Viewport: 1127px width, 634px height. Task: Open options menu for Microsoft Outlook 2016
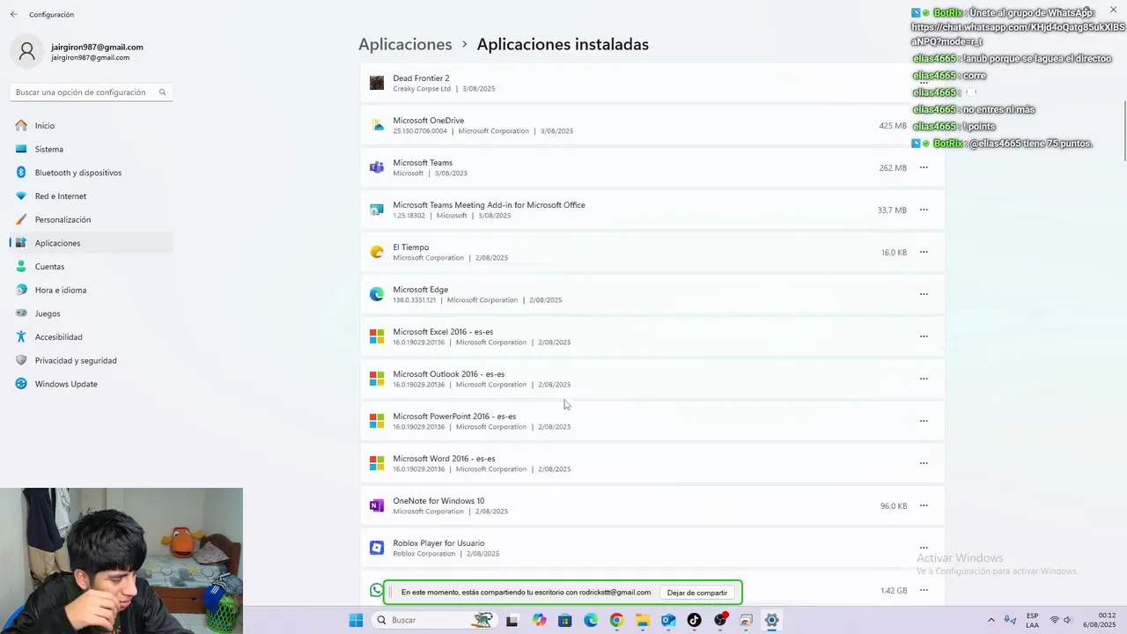(924, 379)
